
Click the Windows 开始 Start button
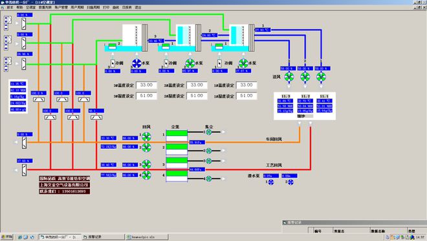point(7,237)
